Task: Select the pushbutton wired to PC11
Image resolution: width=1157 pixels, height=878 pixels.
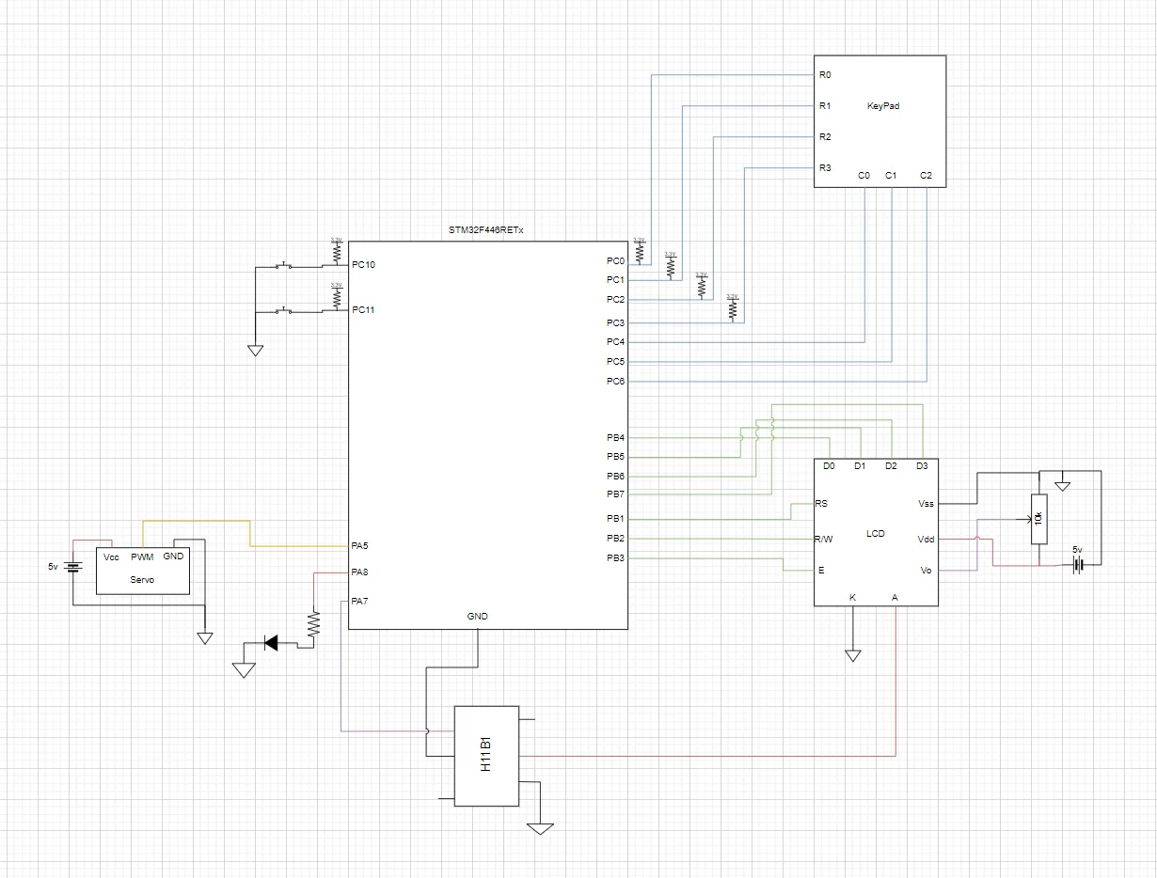Action: [283, 310]
